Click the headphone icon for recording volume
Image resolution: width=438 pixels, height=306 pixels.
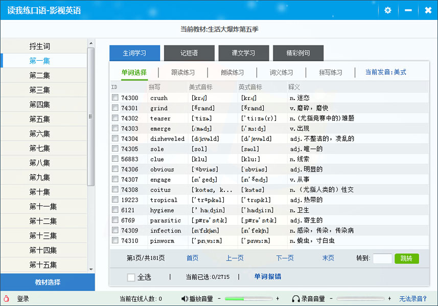(295, 298)
